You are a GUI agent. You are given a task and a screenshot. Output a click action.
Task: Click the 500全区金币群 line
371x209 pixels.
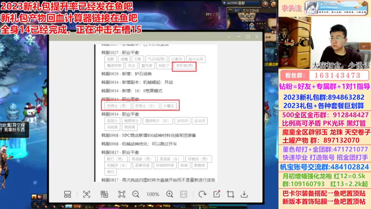326,115
